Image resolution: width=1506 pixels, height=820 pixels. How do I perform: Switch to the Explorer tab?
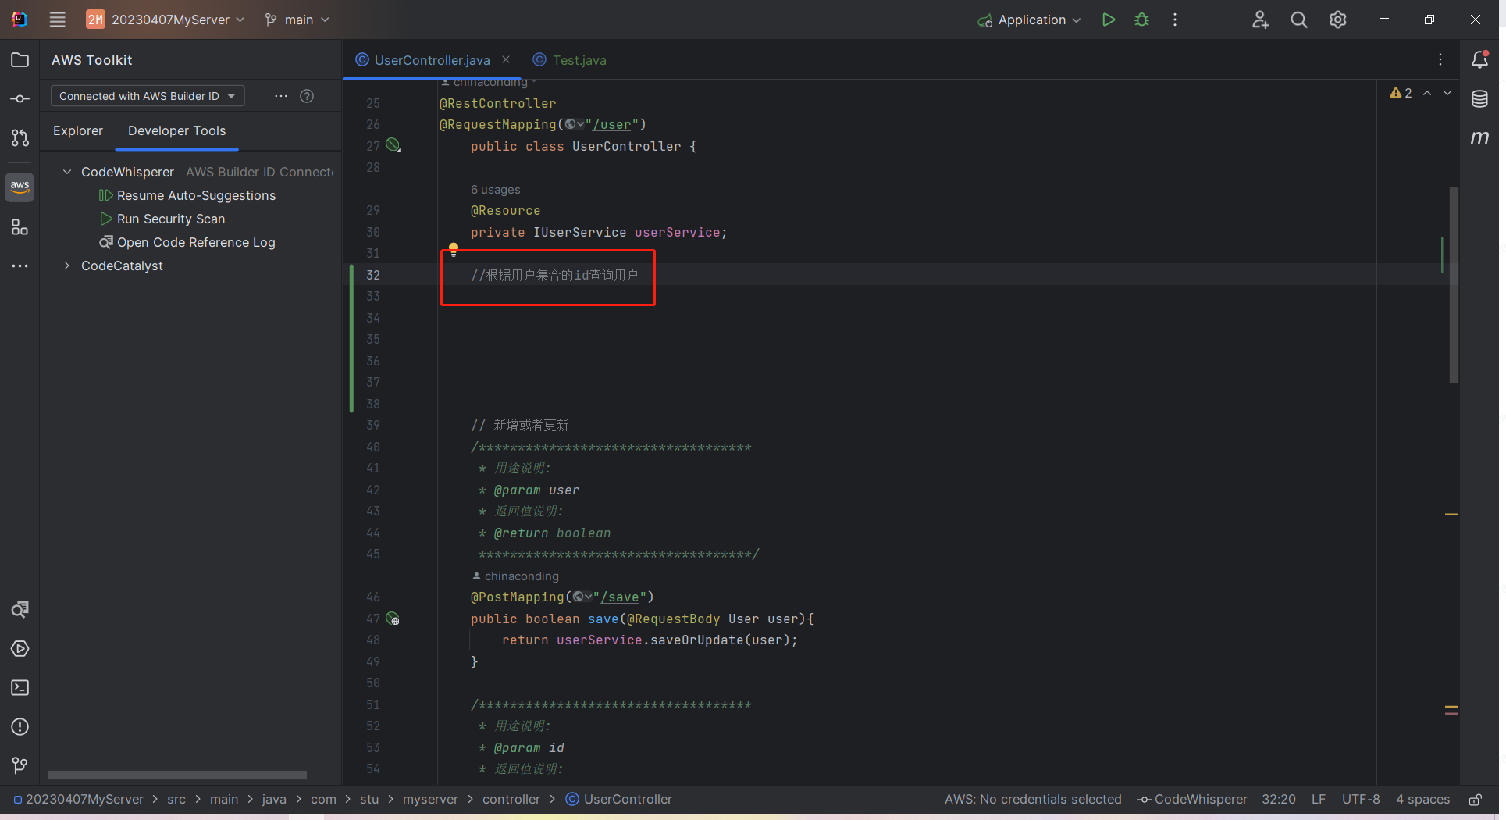point(78,130)
